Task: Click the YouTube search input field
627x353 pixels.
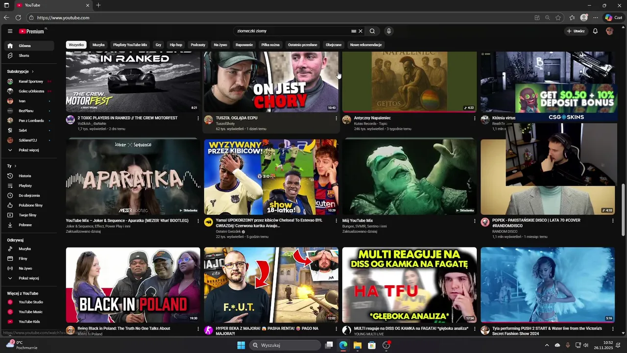Action: [x=291, y=31]
